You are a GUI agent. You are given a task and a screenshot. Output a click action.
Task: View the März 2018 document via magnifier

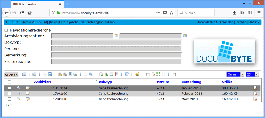click(19, 99)
